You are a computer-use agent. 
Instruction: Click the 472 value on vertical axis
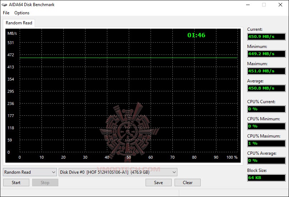tap(11, 55)
